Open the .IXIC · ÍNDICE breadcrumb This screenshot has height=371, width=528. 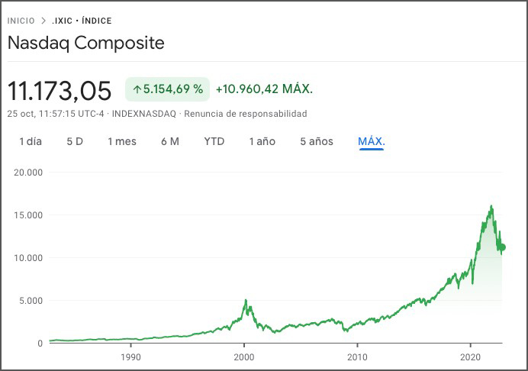[81, 21]
